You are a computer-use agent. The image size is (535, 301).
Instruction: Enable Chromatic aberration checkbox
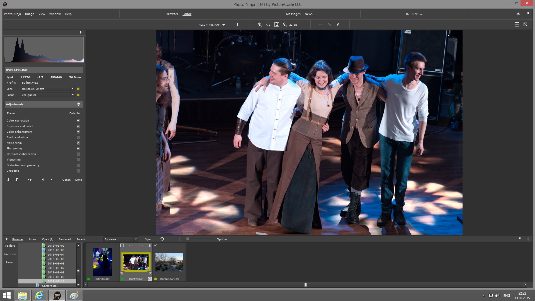pos(78,154)
